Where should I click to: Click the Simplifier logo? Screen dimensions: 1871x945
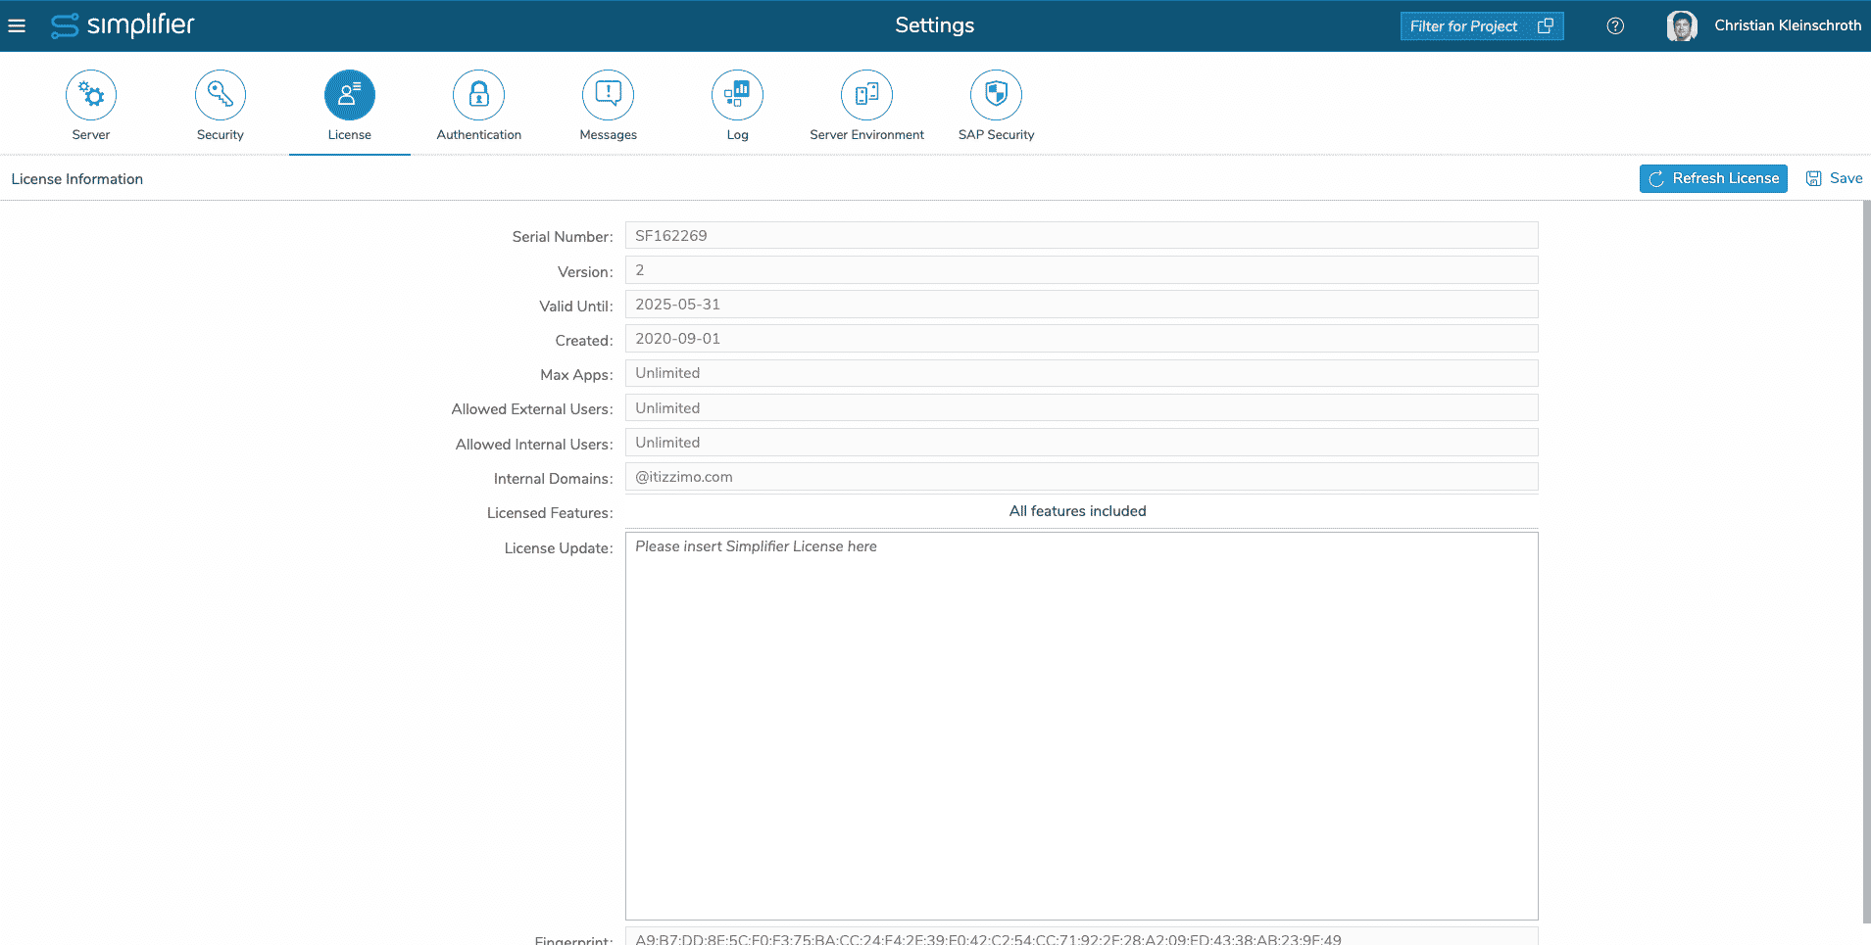click(123, 24)
